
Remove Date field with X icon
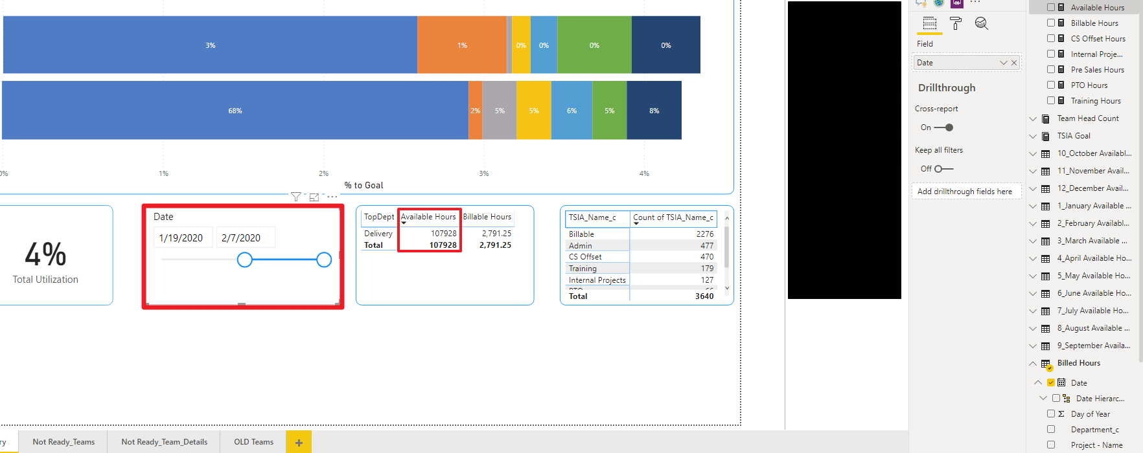pos(1014,63)
